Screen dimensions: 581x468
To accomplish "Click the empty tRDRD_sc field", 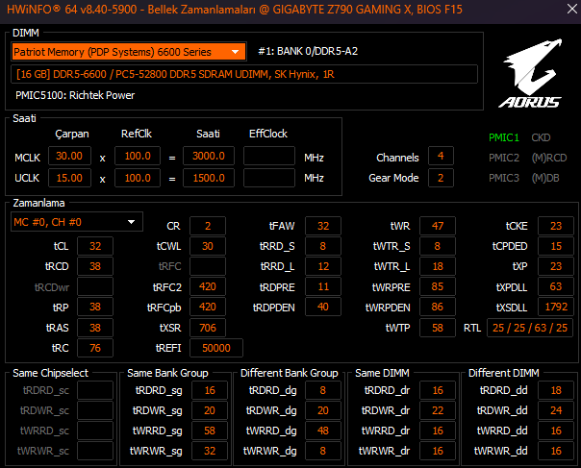I will 95,390.
